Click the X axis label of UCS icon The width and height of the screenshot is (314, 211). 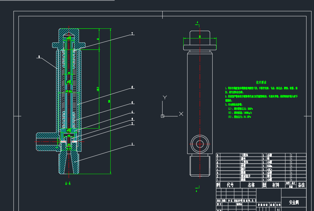[181, 114]
